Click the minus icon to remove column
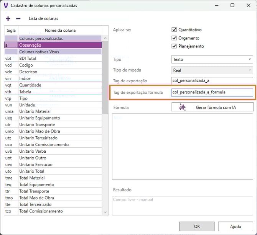257x235 pixels. tap(18, 18)
